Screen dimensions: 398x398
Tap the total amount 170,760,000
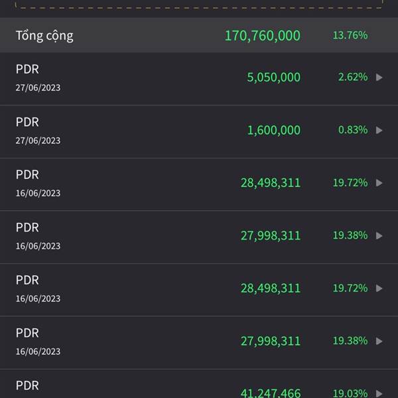[263, 36]
